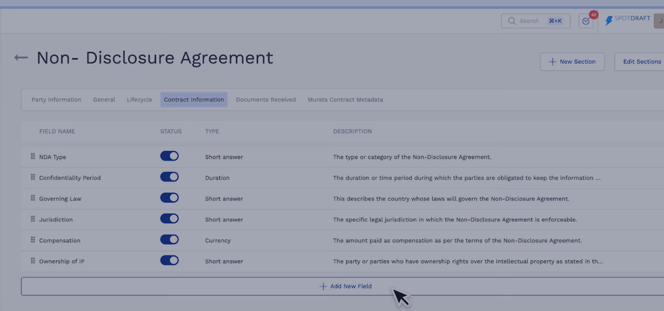
Task: Toggle off Confidentiality Period field status
Action: 169,177
